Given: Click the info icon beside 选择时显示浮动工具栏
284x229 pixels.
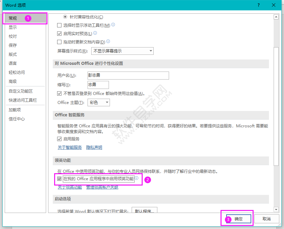Looking at the screenshot, I should pos(113,24).
